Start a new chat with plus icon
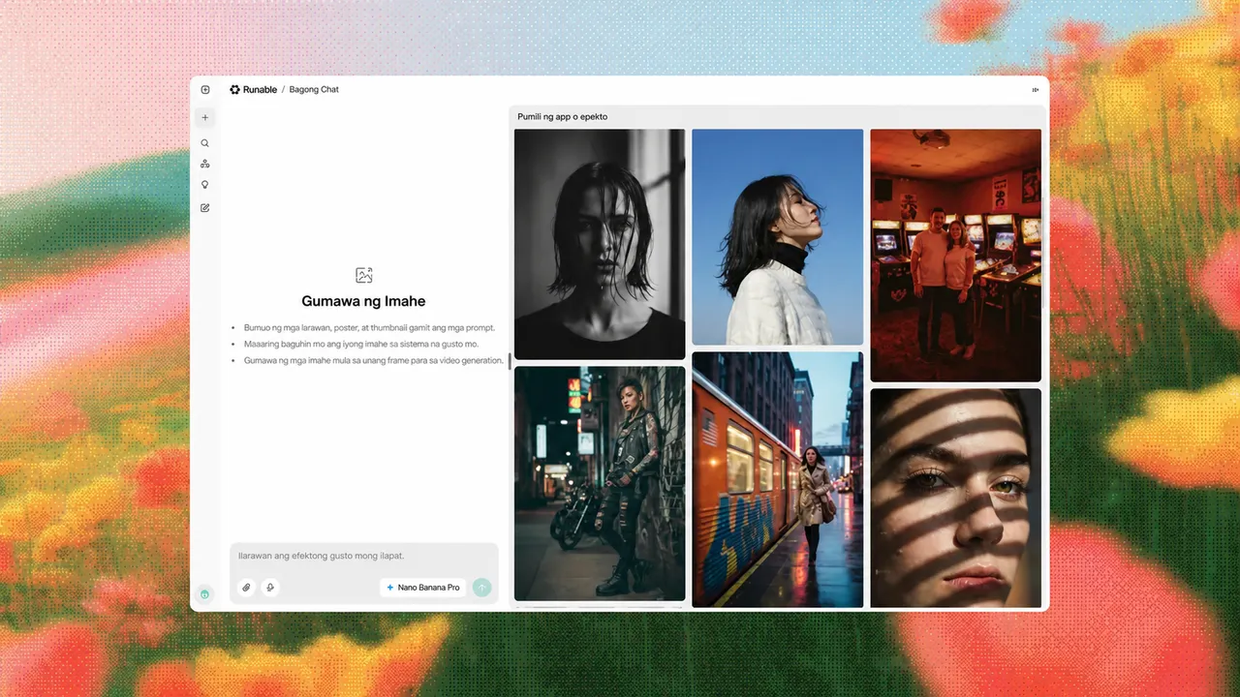Image resolution: width=1240 pixels, height=697 pixels. tap(205, 117)
